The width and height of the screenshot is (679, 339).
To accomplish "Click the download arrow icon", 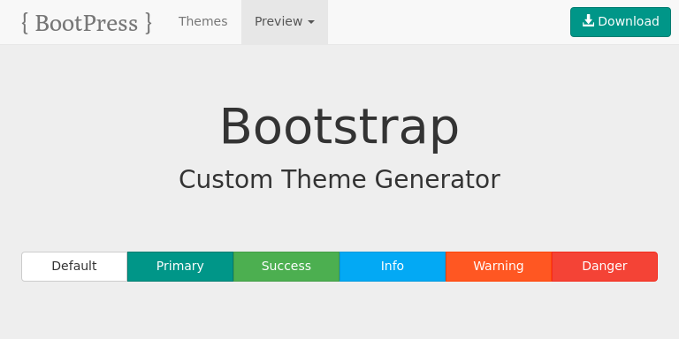I will click(x=588, y=21).
